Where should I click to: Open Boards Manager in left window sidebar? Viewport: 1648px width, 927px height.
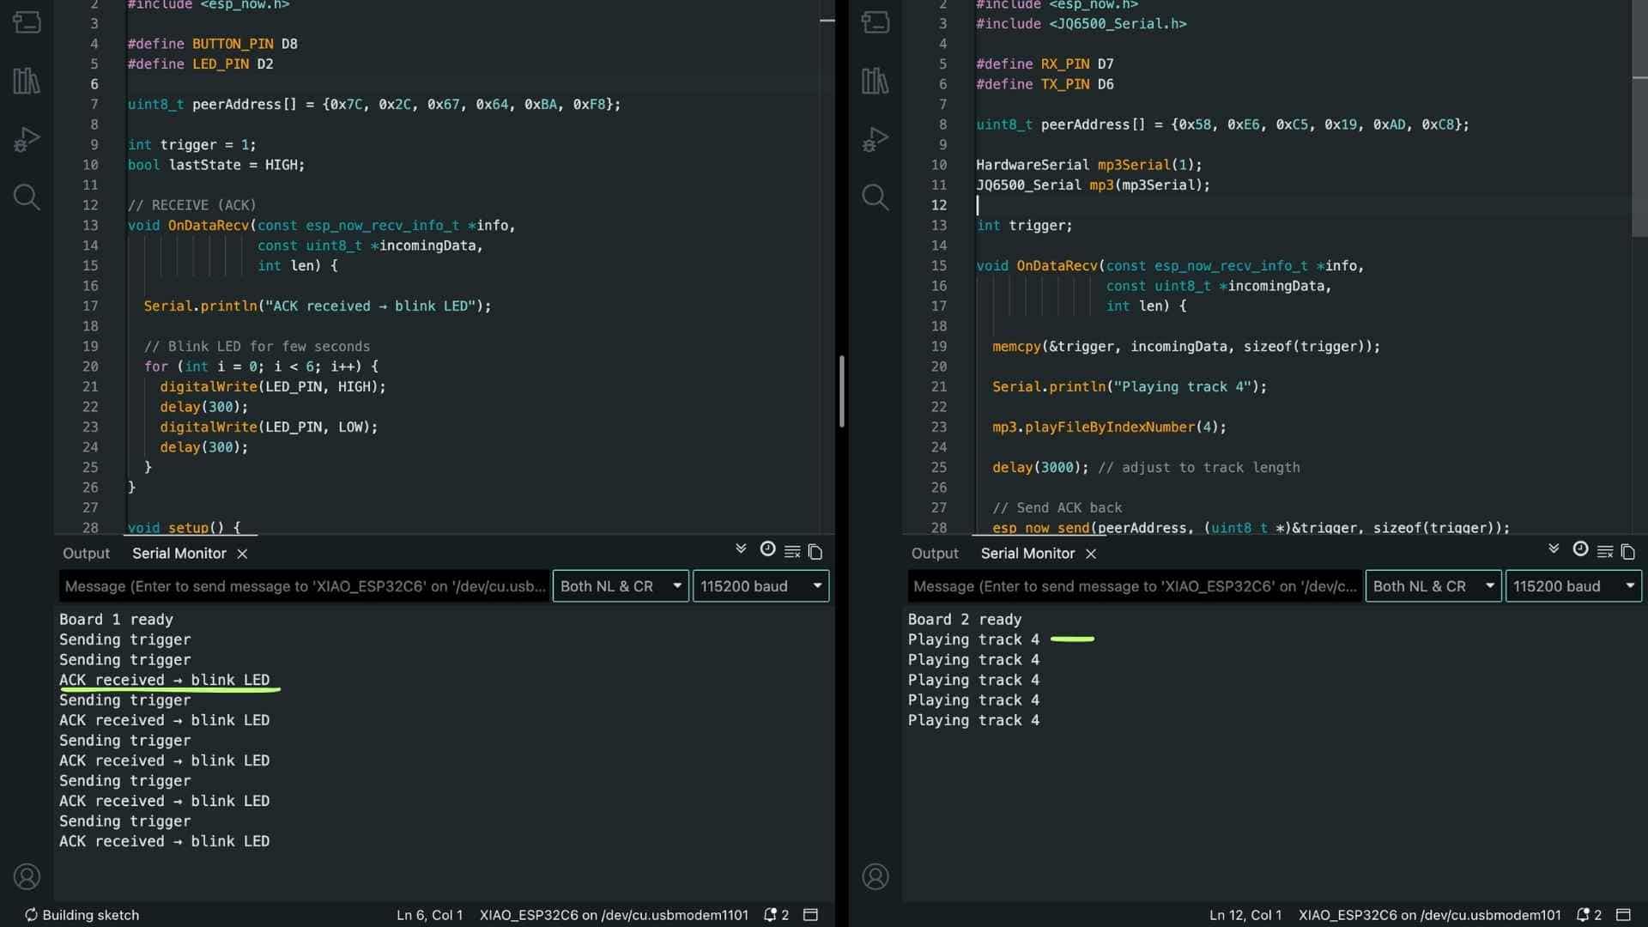point(27,22)
